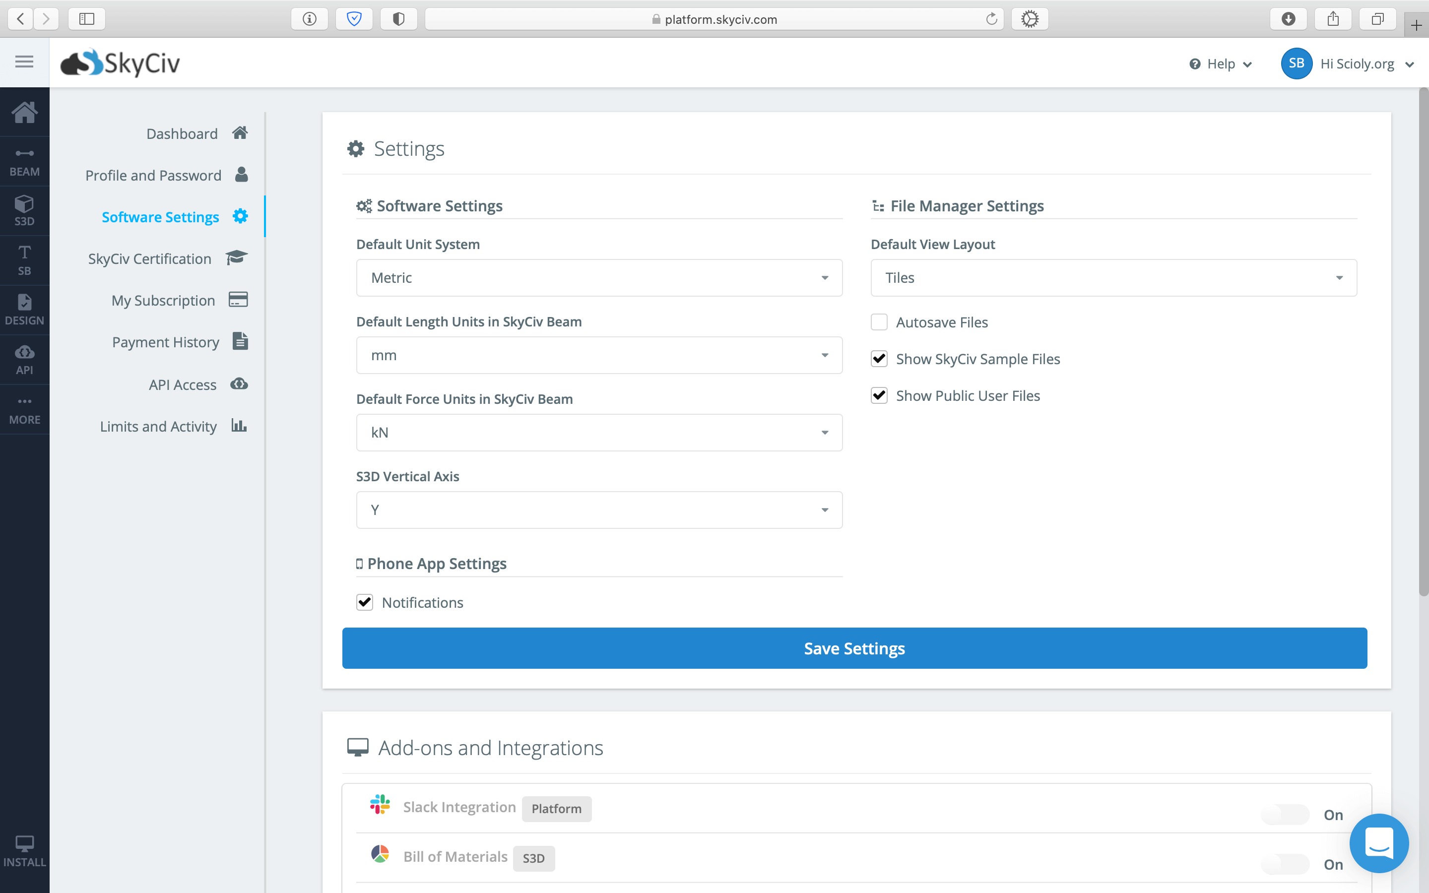Click the hamburger menu icon
Viewport: 1429px width, 893px height.
(24, 62)
